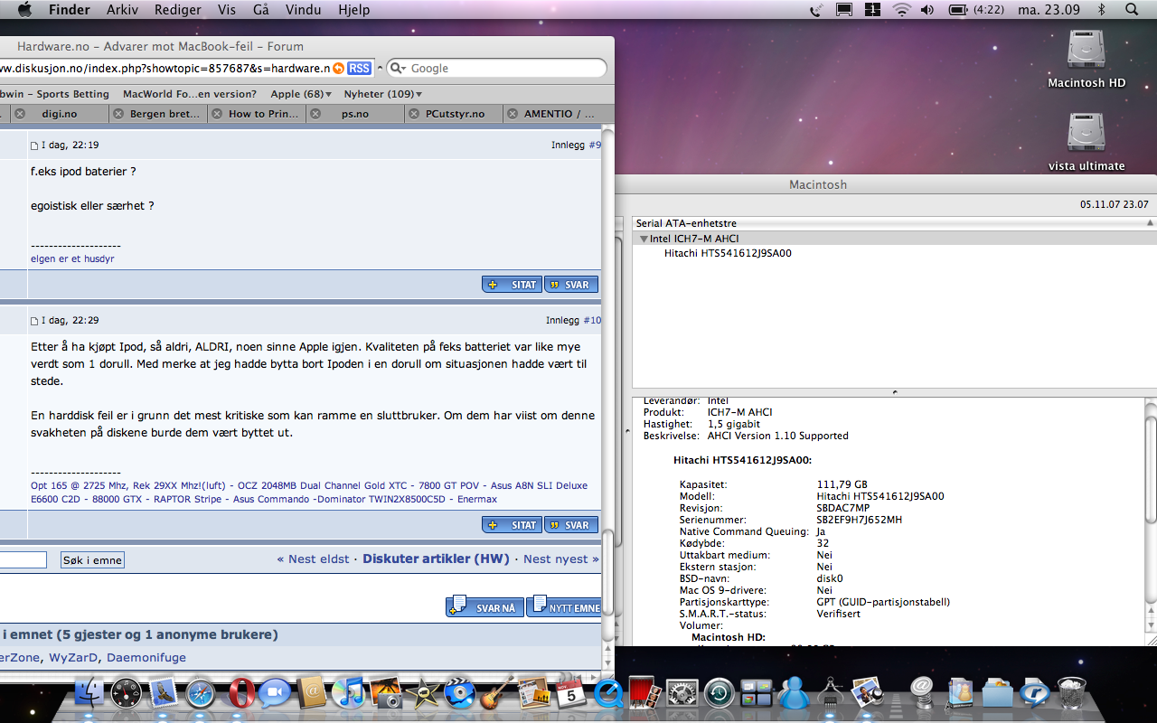Viewport: 1157px width, 723px height.
Task: Switch to PCutstyr.no tab
Action: [456, 114]
